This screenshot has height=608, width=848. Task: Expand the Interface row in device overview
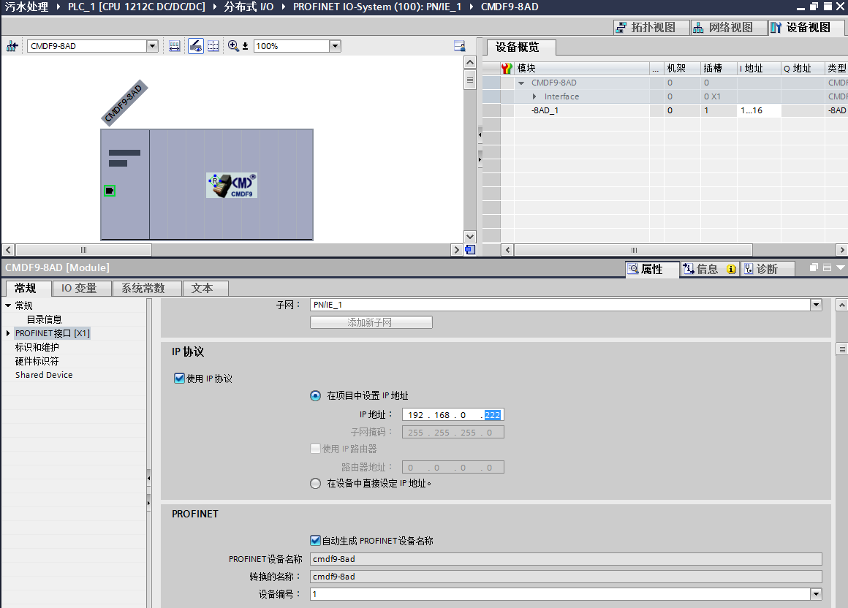click(x=534, y=96)
